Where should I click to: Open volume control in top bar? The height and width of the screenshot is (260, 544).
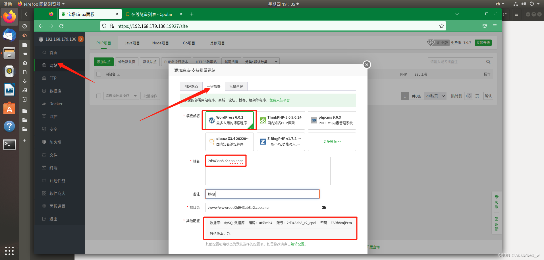[x=524, y=4]
